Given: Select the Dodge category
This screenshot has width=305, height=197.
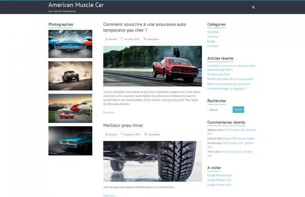Looking at the screenshot, I should 211,42.
